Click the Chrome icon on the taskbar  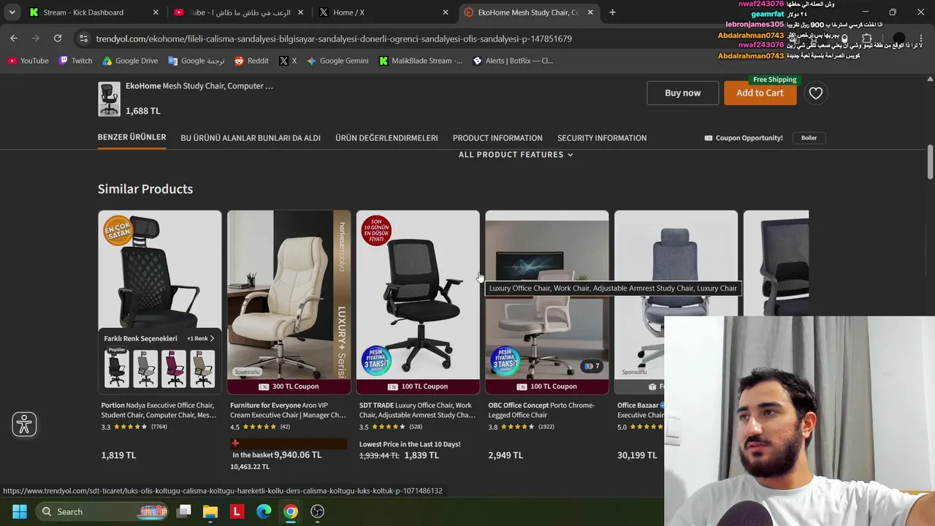[291, 511]
